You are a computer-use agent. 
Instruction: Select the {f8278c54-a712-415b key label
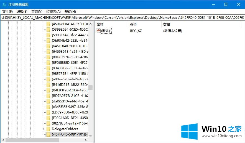point(70,123)
